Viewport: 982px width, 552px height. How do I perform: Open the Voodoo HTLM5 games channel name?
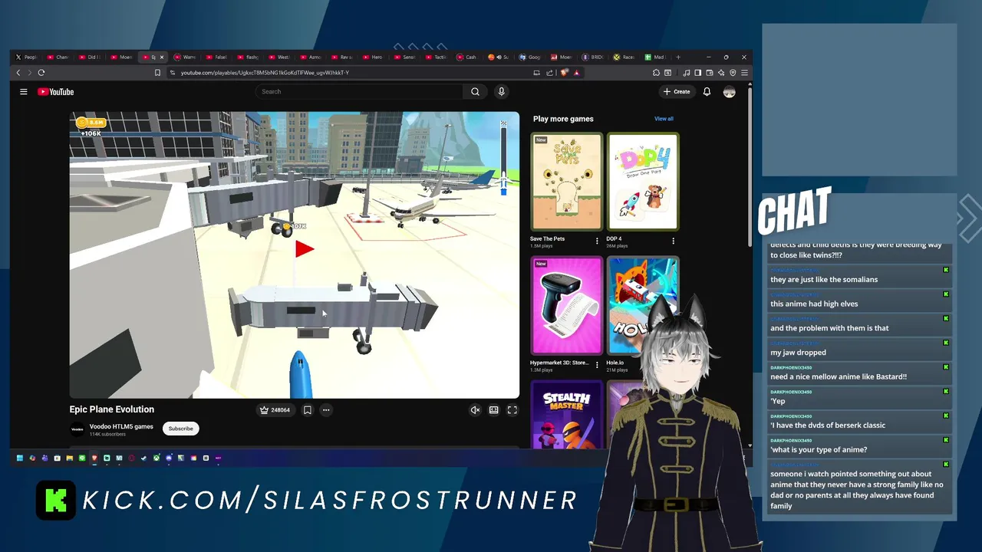point(121,426)
